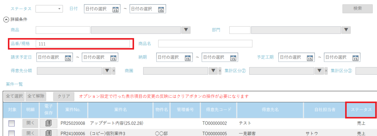Image resolution: width=377 pixels, height=136 pixels.
Task: Click the 商品名 input field
Action: (205, 44)
